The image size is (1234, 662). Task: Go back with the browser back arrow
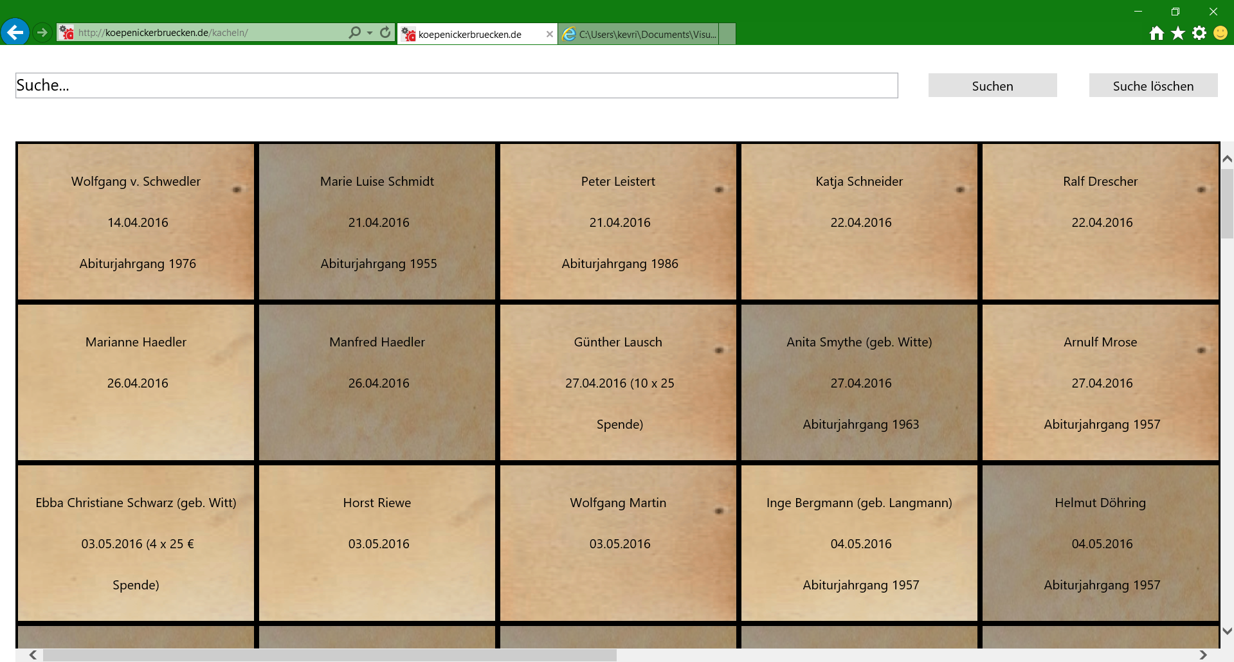(x=15, y=32)
